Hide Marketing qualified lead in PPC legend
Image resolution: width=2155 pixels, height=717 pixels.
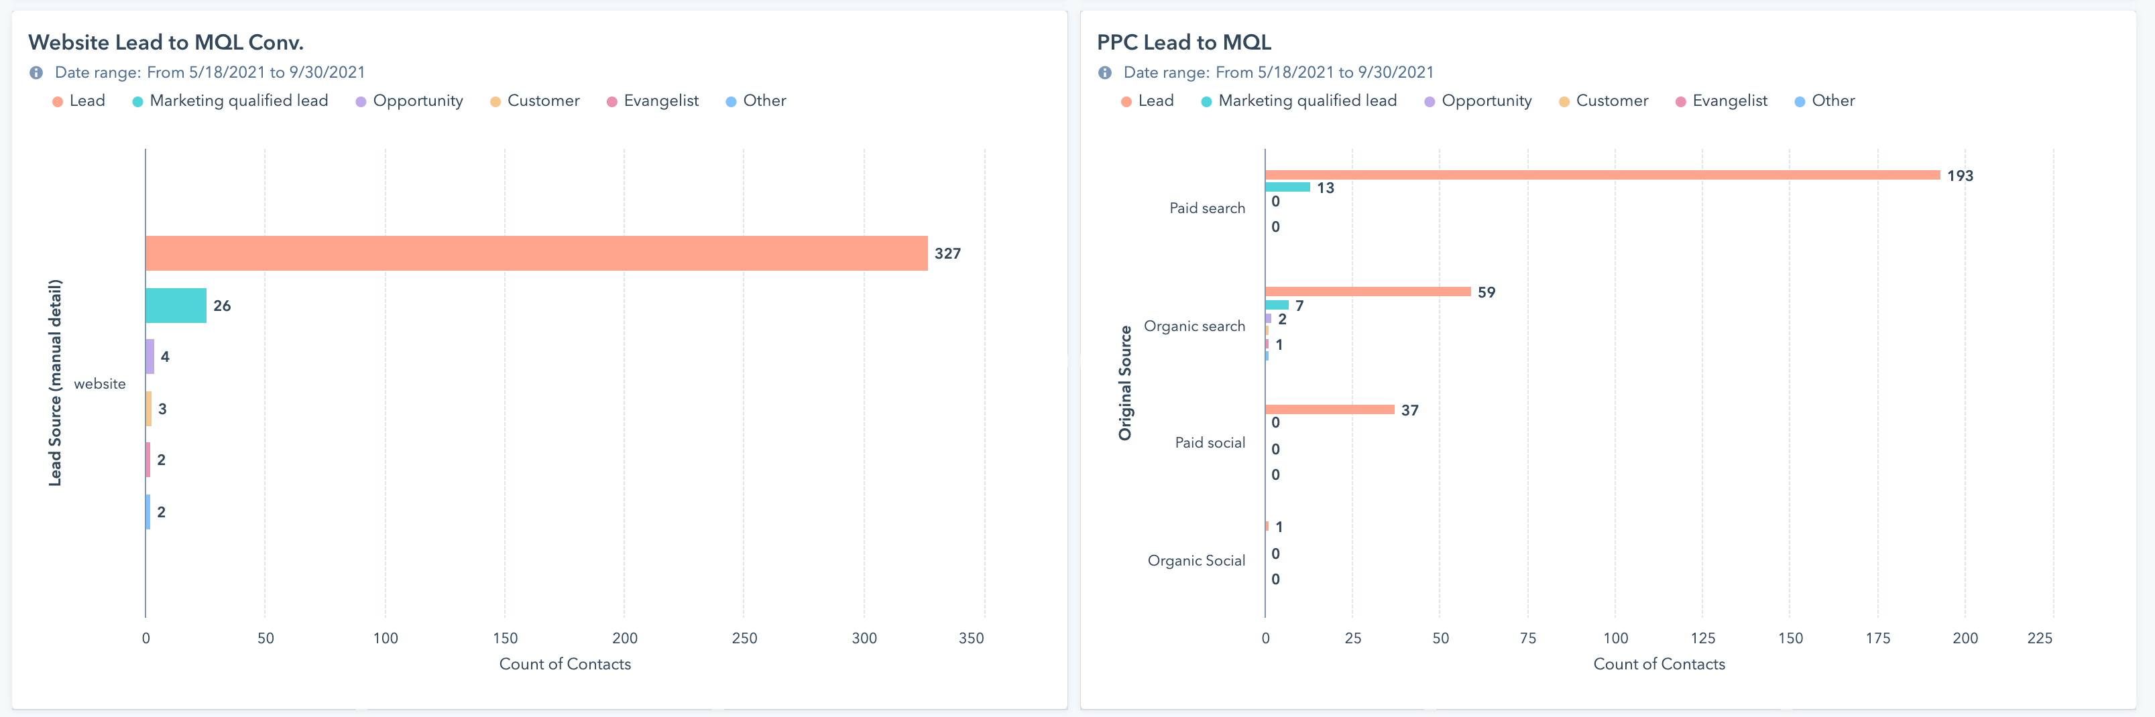pyautogui.click(x=1299, y=101)
